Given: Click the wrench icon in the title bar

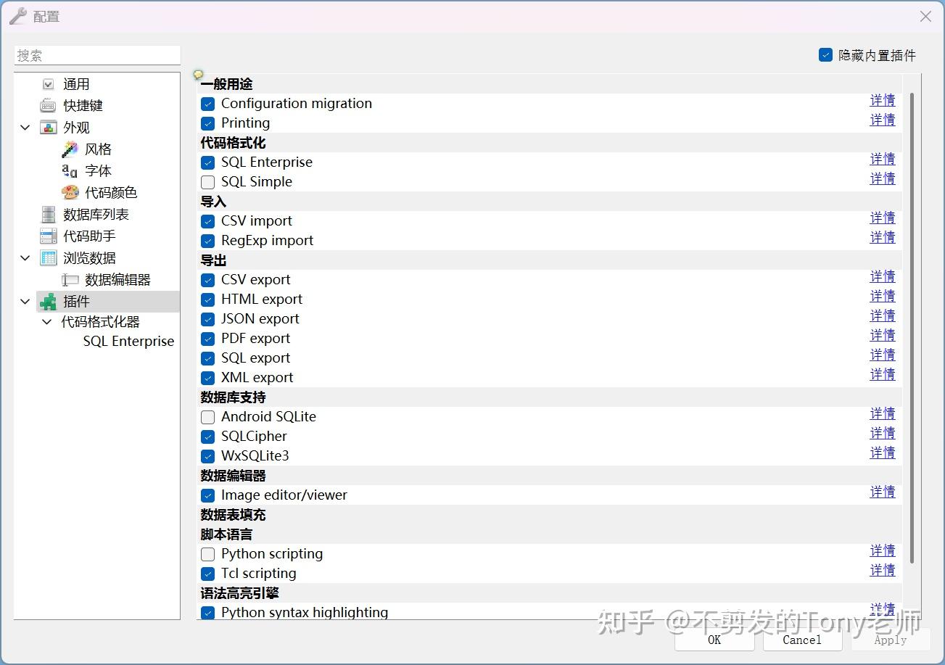Looking at the screenshot, I should coord(17,16).
